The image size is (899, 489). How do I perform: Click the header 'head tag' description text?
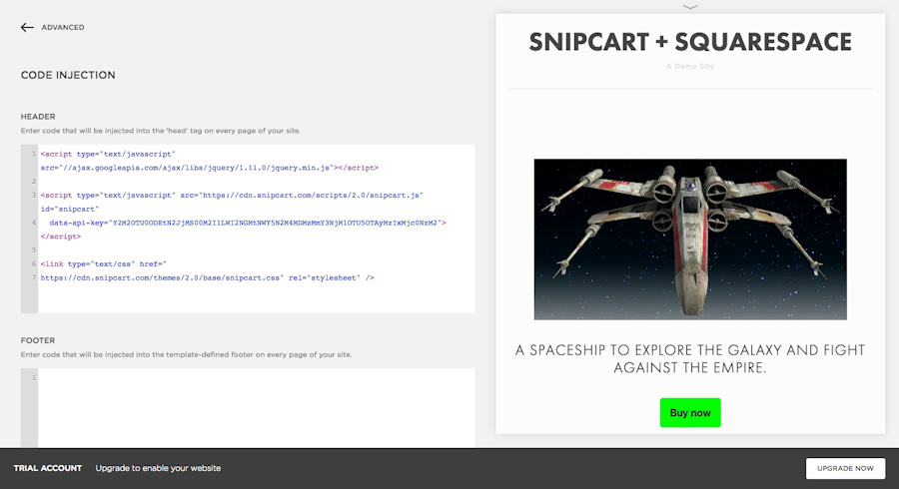pos(161,131)
